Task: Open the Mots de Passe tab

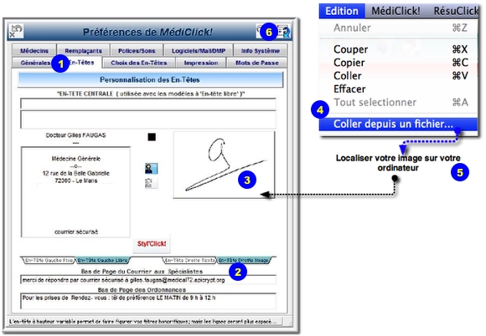Action: [x=257, y=63]
